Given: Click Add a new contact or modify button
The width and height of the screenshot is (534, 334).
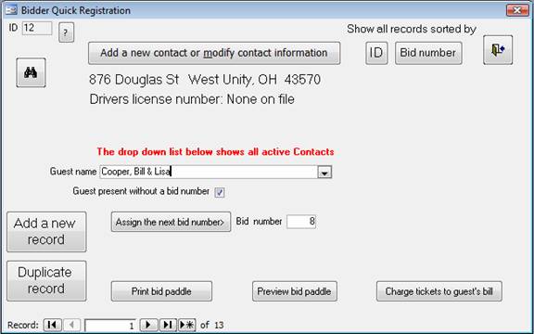Looking at the screenshot, I should pos(214,53).
